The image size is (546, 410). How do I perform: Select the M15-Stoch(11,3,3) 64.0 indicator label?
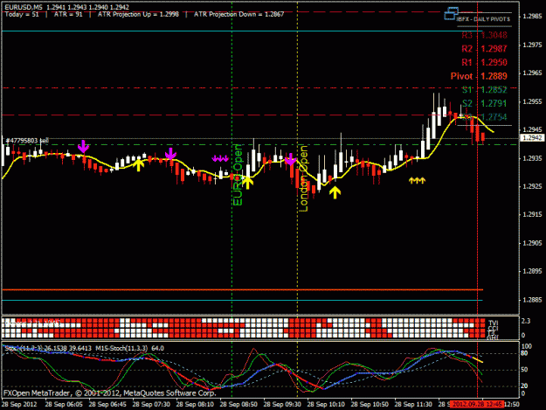click(x=129, y=348)
